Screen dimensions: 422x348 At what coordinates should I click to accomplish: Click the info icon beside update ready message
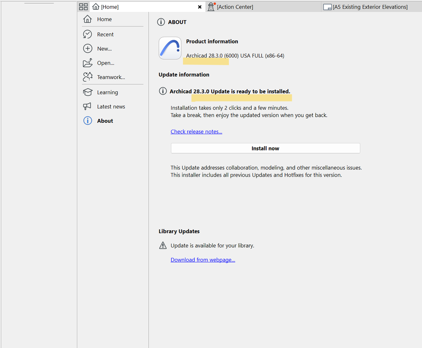pos(163,91)
